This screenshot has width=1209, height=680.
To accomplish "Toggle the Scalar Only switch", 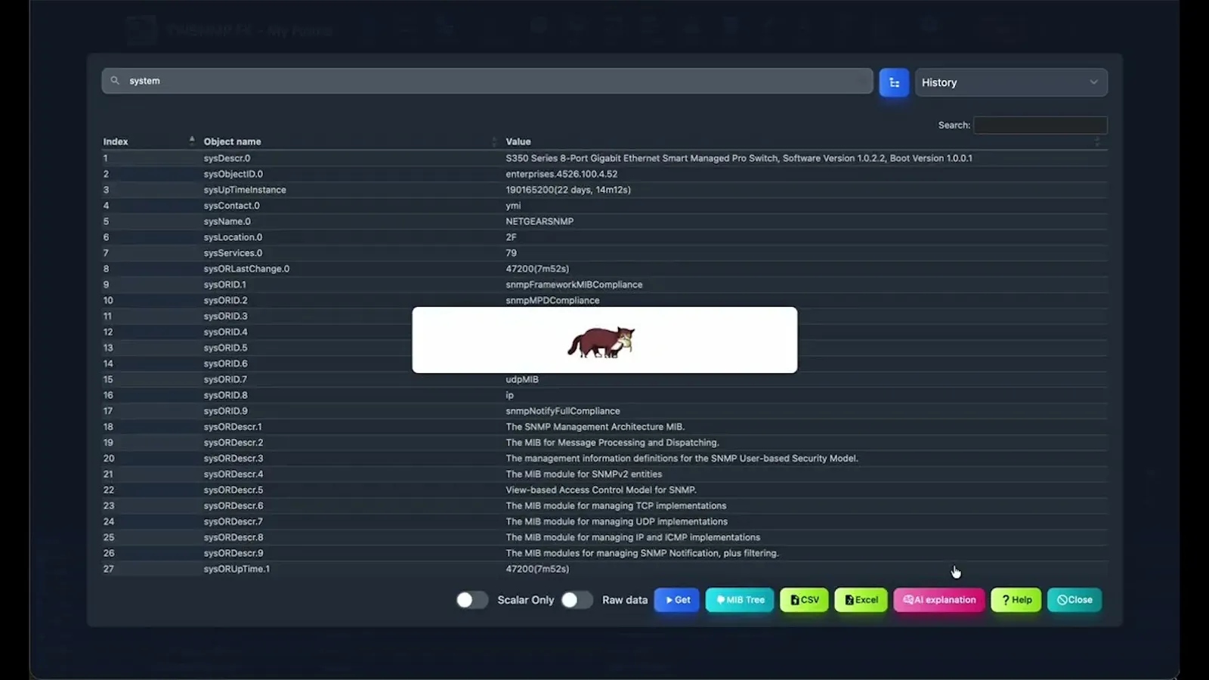I will [x=472, y=600].
